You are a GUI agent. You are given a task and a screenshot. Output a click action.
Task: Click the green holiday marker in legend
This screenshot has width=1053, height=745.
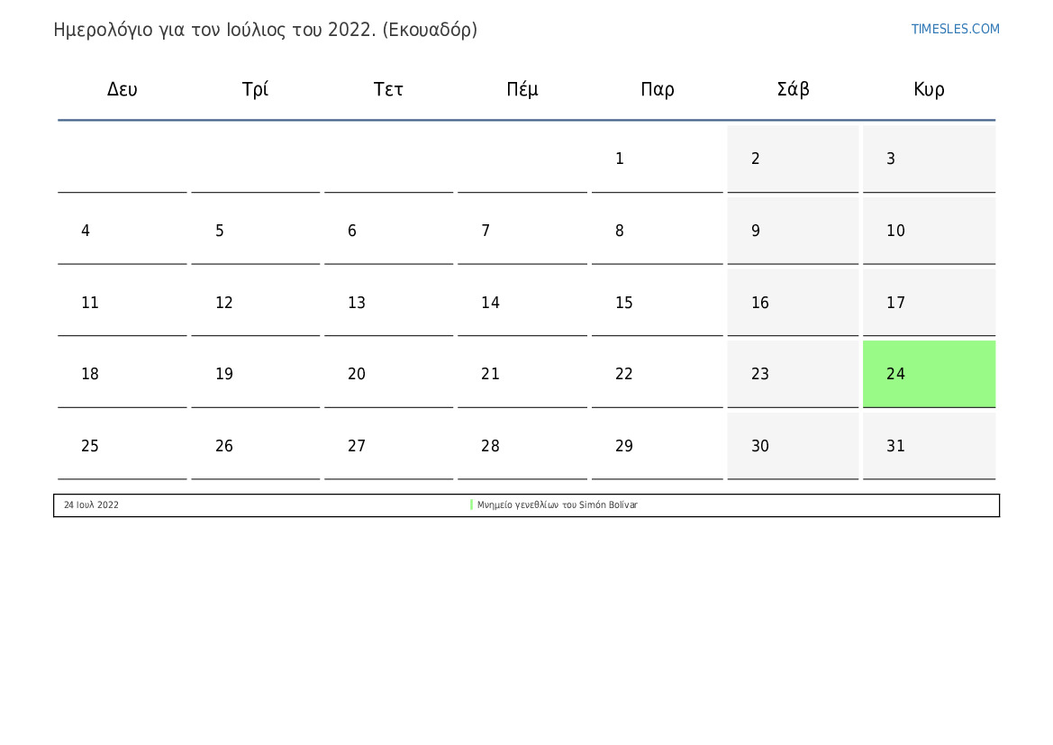471,504
